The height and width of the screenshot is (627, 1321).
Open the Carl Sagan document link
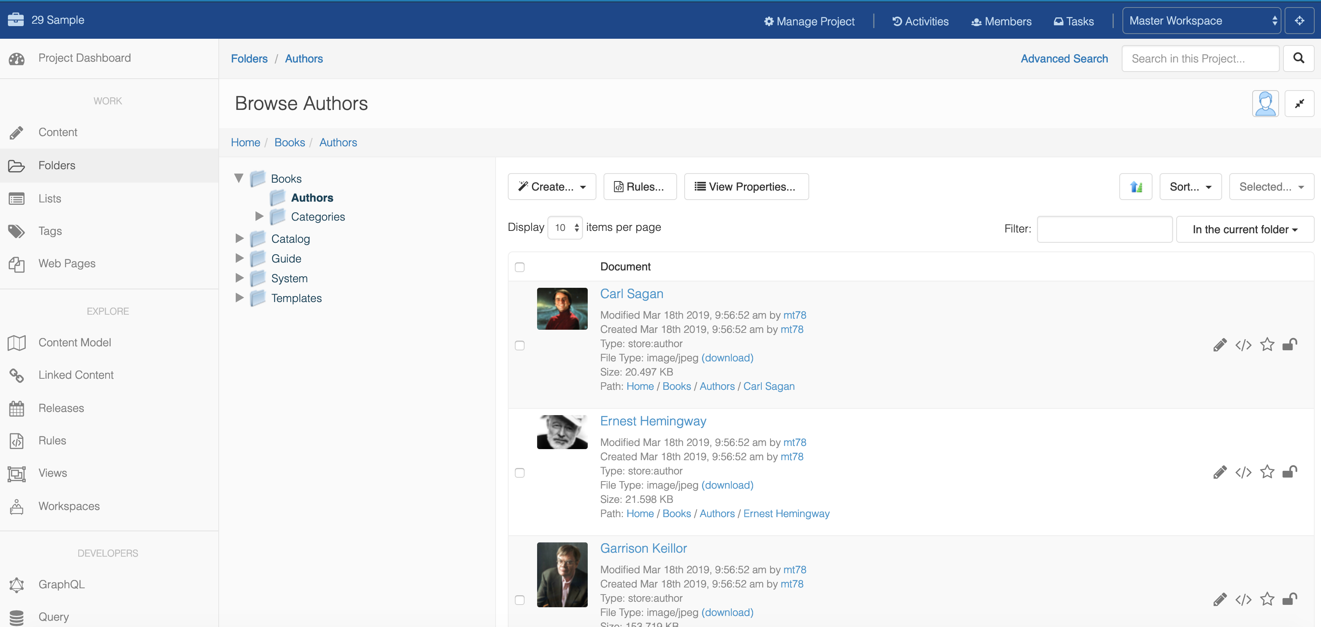coord(632,294)
